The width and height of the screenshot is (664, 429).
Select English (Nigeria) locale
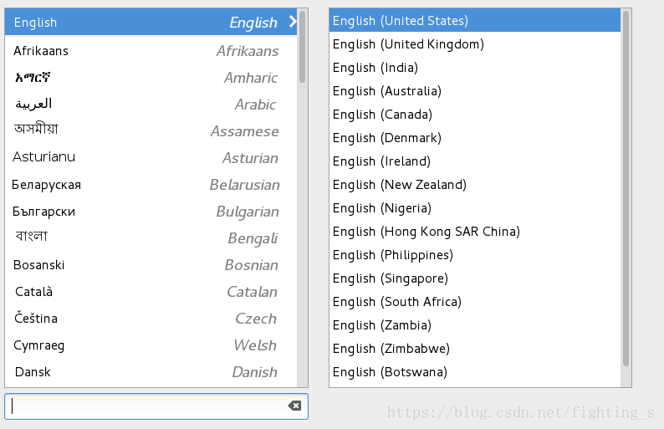coord(475,208)
